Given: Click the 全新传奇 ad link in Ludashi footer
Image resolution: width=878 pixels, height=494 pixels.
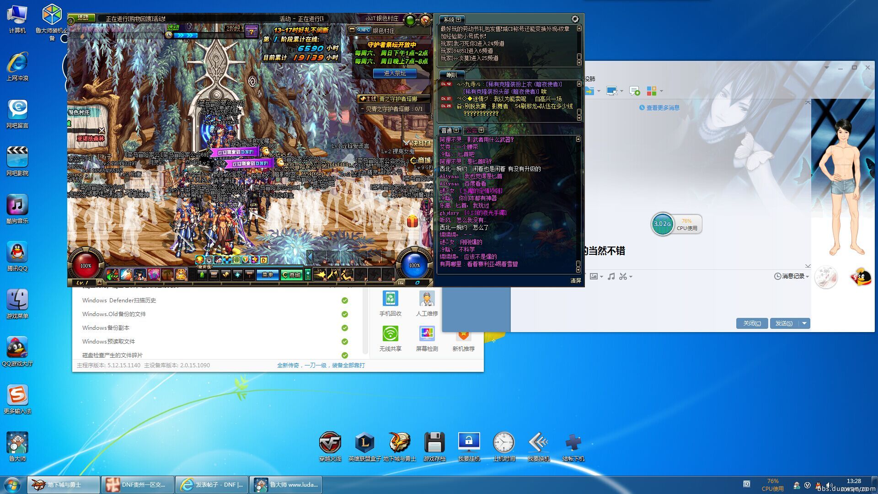Looking at the screenshot, I should (x=321, y=365).
